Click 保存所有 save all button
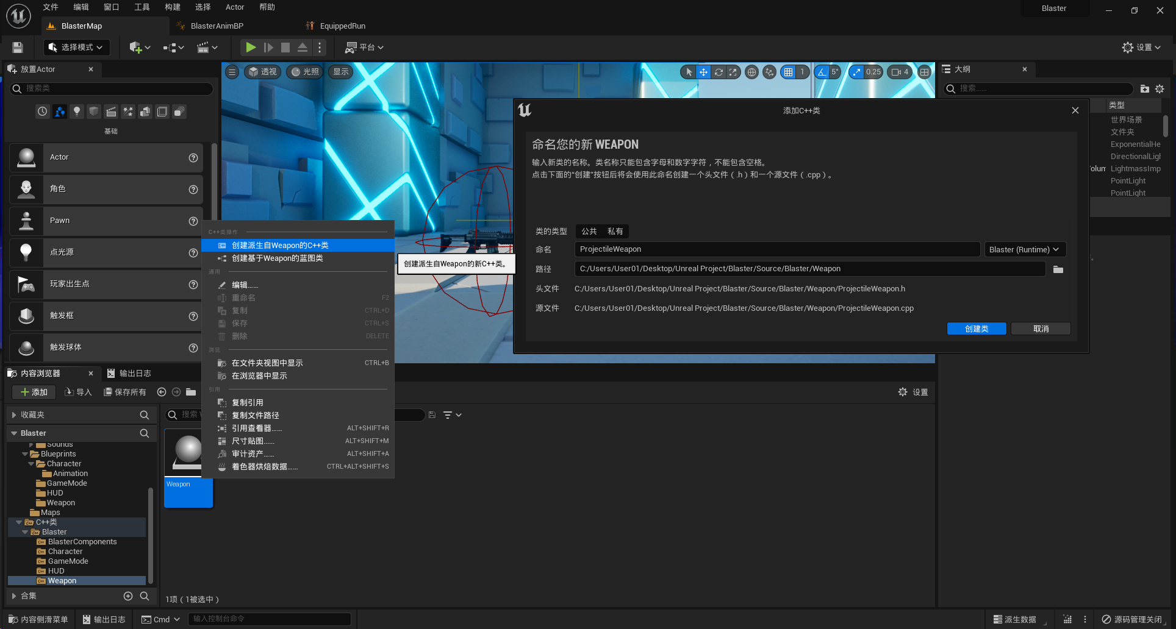1176x629 pixels. 125,392
